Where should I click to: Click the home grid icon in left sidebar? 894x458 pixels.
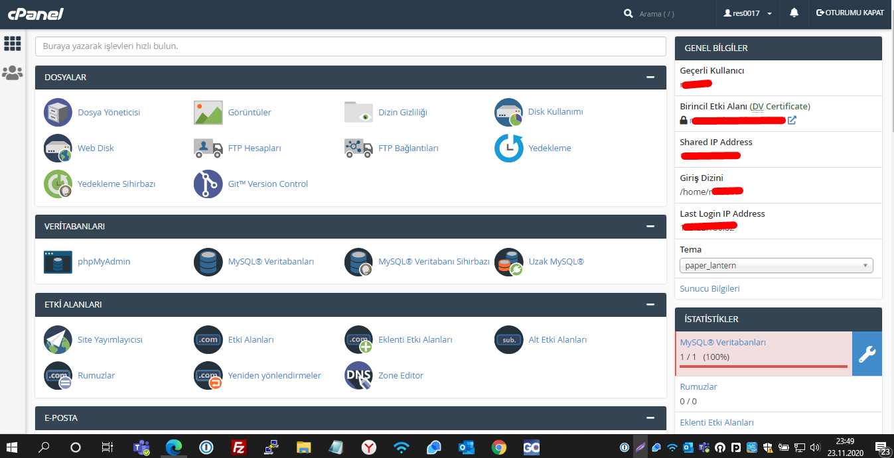tap(13, 44)
